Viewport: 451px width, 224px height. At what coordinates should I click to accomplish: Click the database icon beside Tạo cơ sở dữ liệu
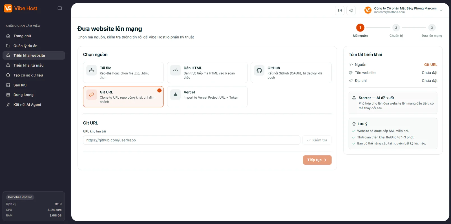click(8, 75)
